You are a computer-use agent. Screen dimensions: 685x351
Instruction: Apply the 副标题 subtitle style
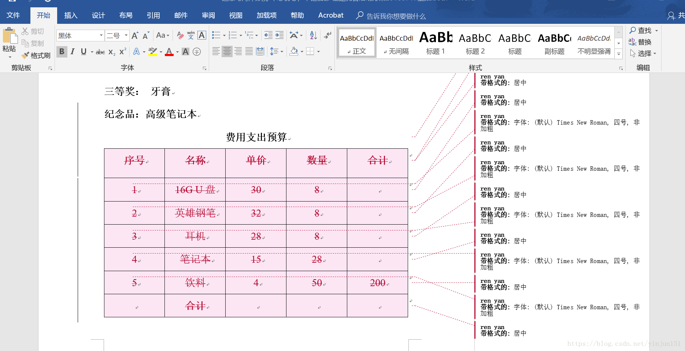tap(554, 43)
